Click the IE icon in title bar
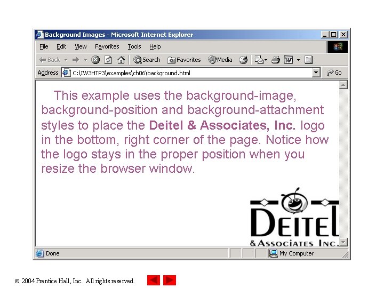 click(39, 35)
